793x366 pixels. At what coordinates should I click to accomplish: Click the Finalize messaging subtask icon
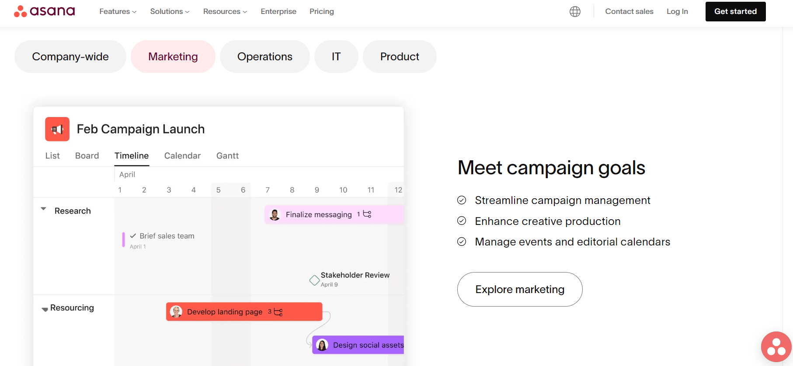(367, 214)
